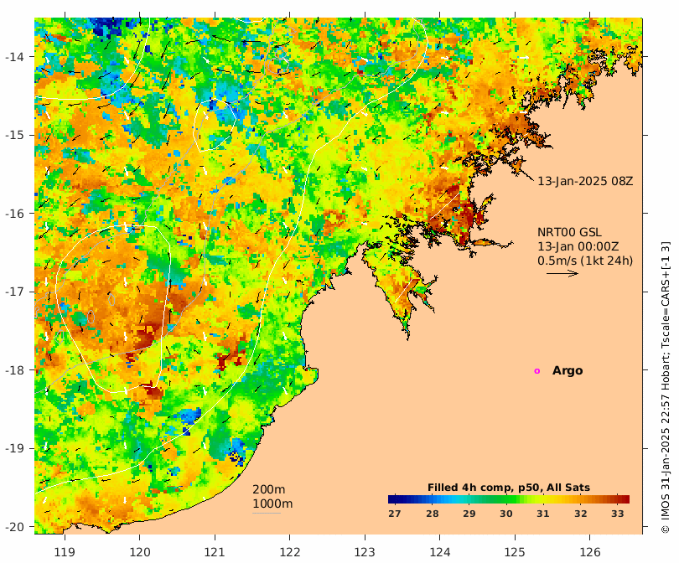679x563 pixels.
Task: Click the longitude axis label '125'
Action: click(x=515, y=553)
